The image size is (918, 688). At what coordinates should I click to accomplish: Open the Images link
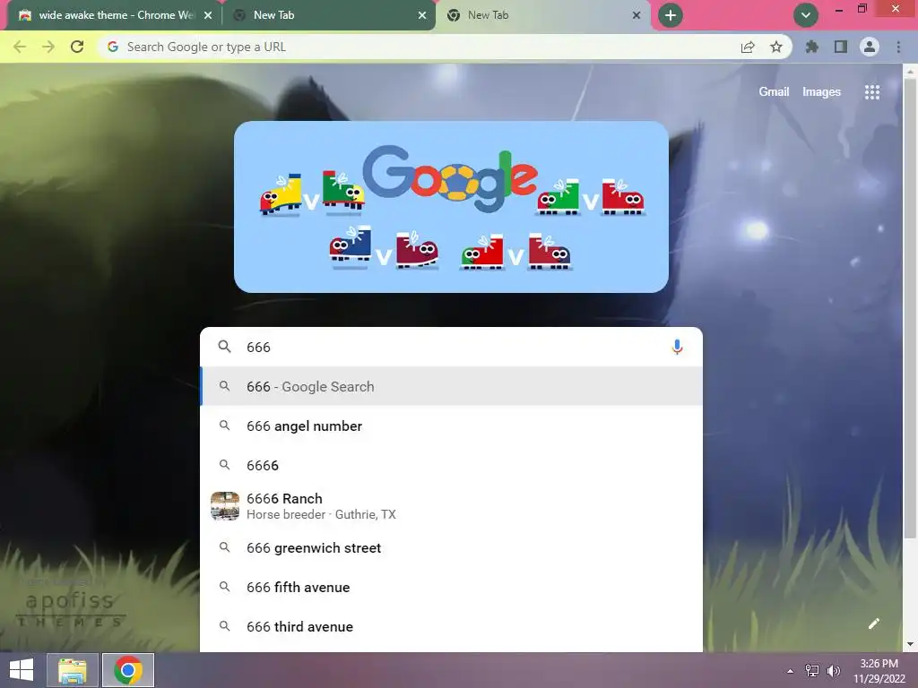[821, 92]
